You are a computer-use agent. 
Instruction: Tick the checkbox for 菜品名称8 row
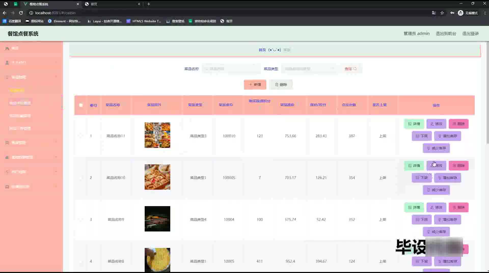[x=81, y=261]
